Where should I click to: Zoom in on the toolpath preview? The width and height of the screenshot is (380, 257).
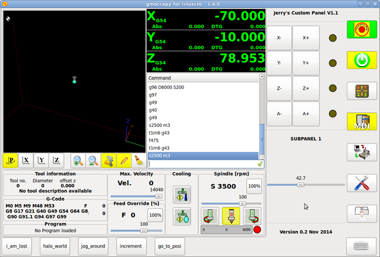(x=78, y=160)
